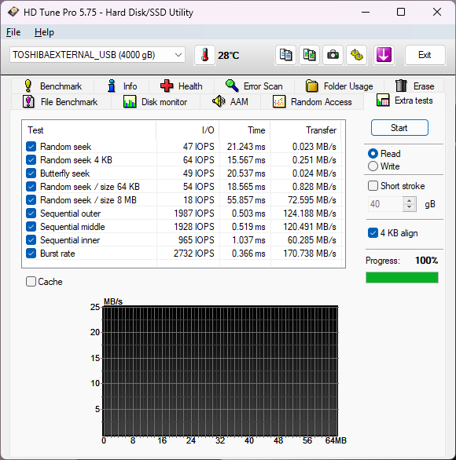
Task: Expand the TOSHIBAEXTERNAL_USB drive dropdown
Action: [x=178, y=55]
